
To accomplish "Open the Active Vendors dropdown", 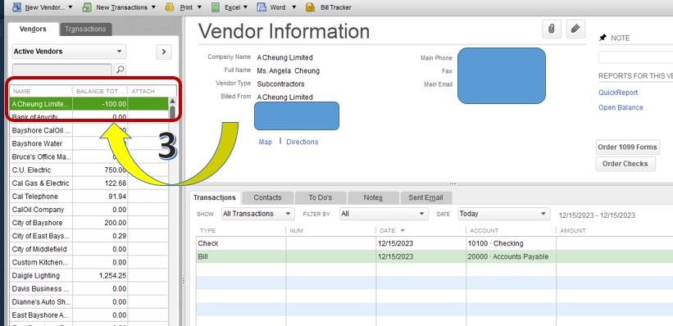I will pos(69,52).
